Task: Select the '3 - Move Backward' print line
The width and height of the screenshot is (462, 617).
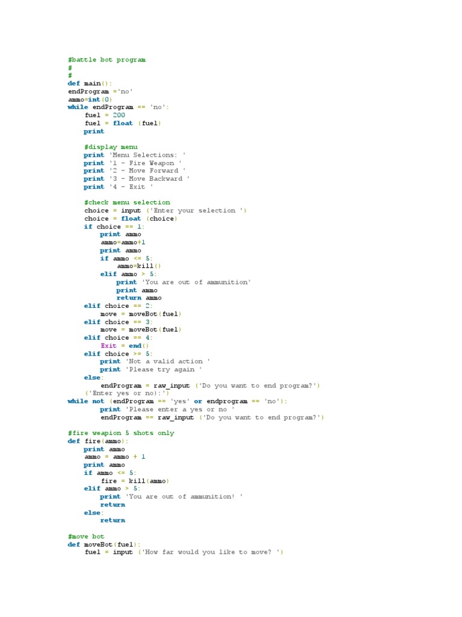Action: tap(137, 178)
